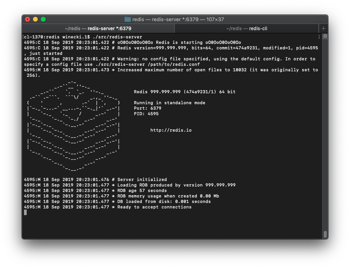Click the vertical scrollbar thumb
350x268 pixels.
(x=325, y=234)
